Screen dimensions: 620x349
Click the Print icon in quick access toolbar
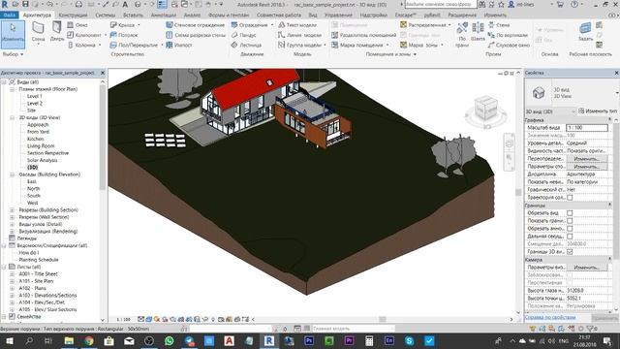(78, 4)
